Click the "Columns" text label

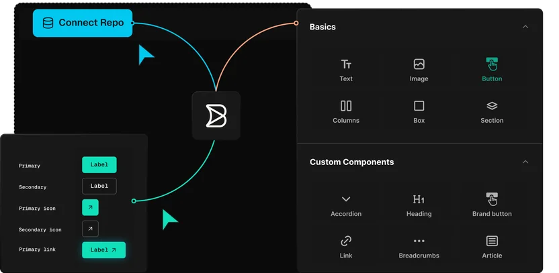point(346,121)
